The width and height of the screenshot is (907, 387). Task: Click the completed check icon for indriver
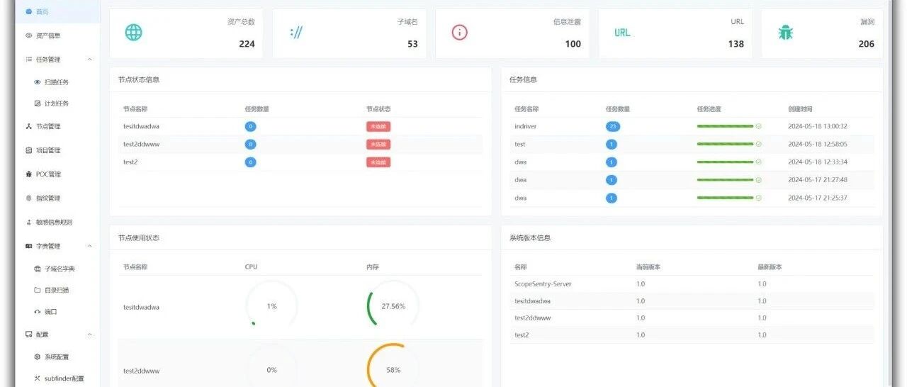click(759, 126)
